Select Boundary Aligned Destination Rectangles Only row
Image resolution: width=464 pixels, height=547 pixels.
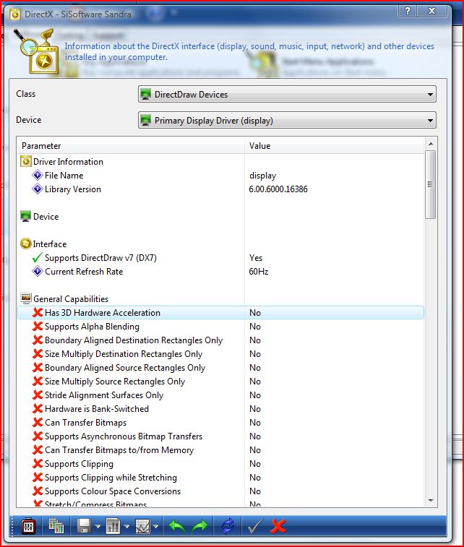point(221,340)
